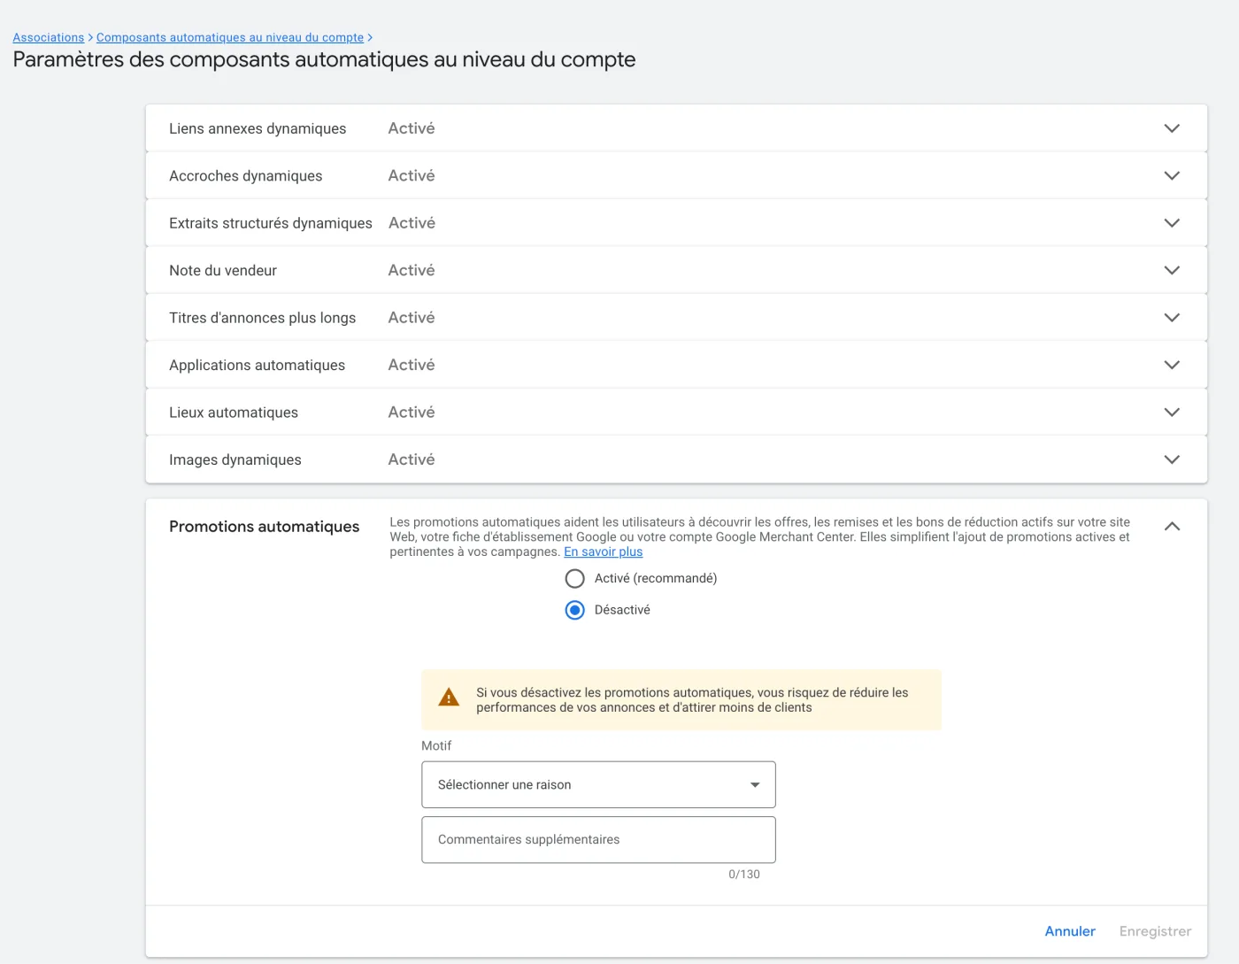Image resolution: width=1239 pixels, height=964 pixels.
Task: Click the Titres d'annonces plus longs label
Action: coord(263,318)
